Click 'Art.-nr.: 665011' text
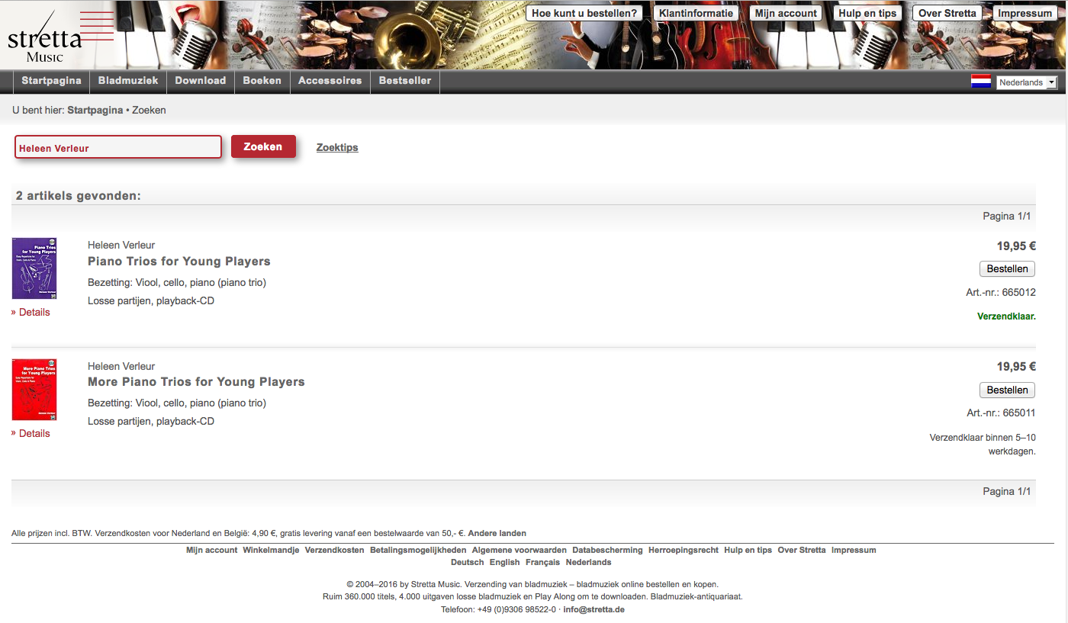 pyautogui.click(x=1001, y=413)
